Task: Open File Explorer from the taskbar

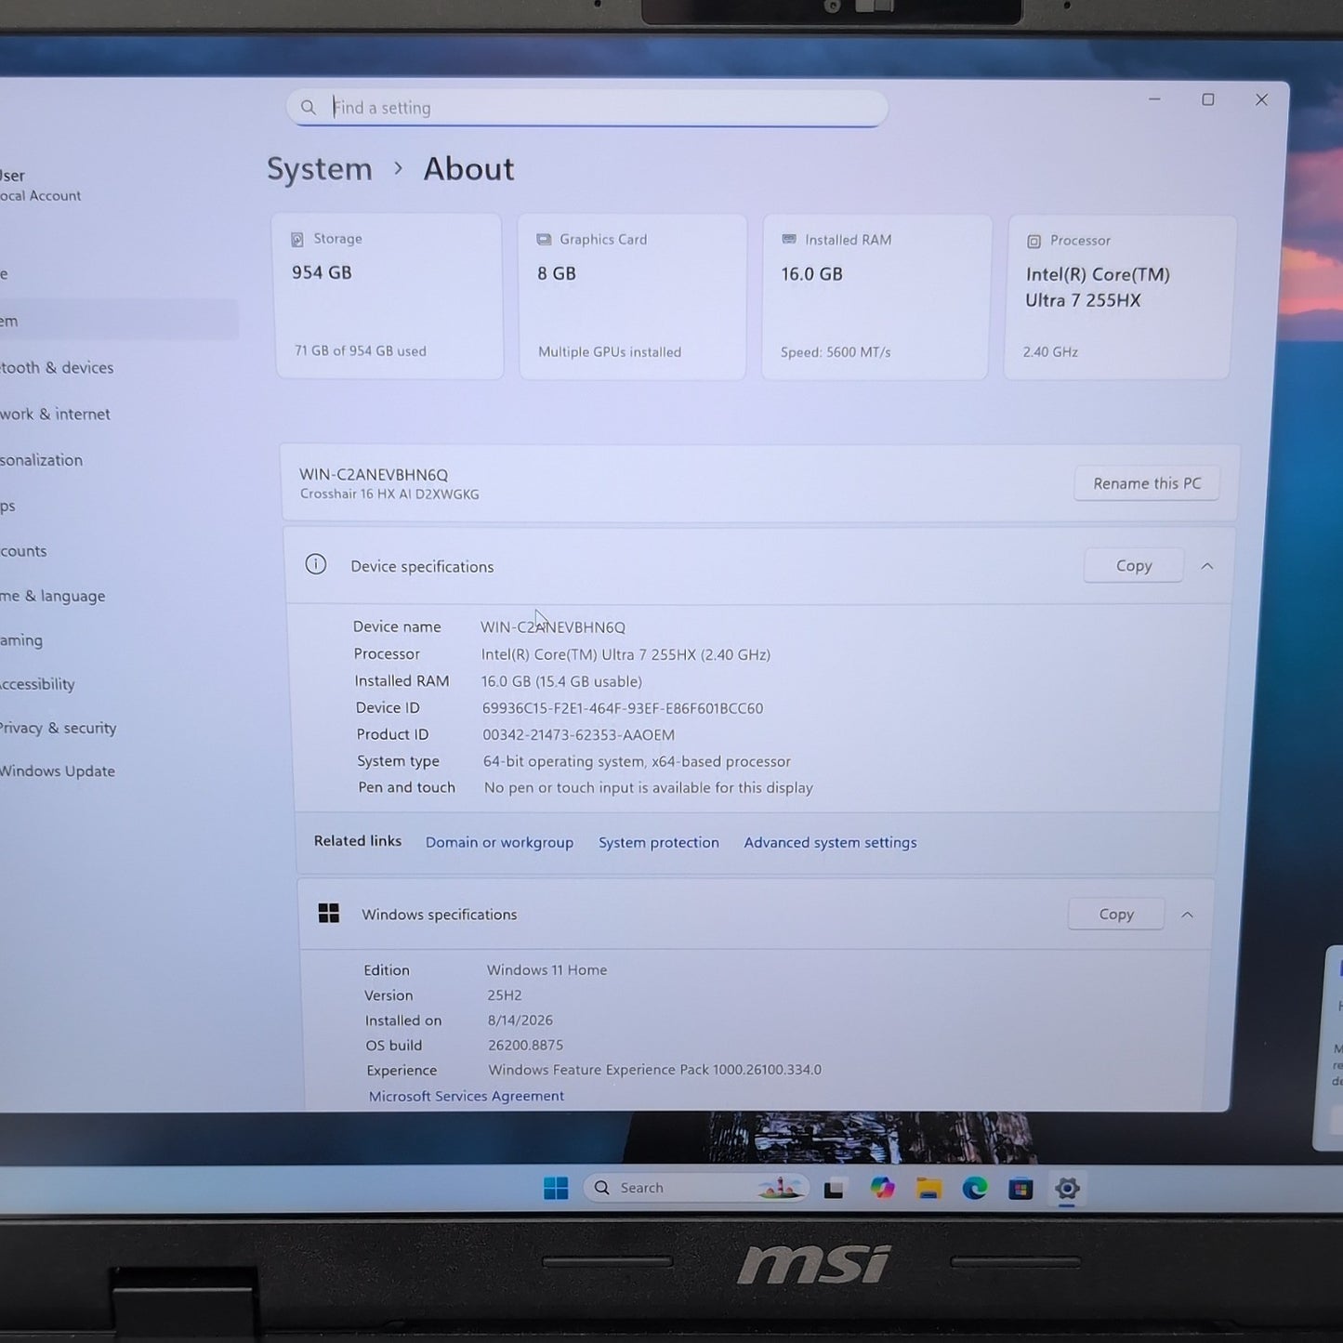Action: point(928,1189)
